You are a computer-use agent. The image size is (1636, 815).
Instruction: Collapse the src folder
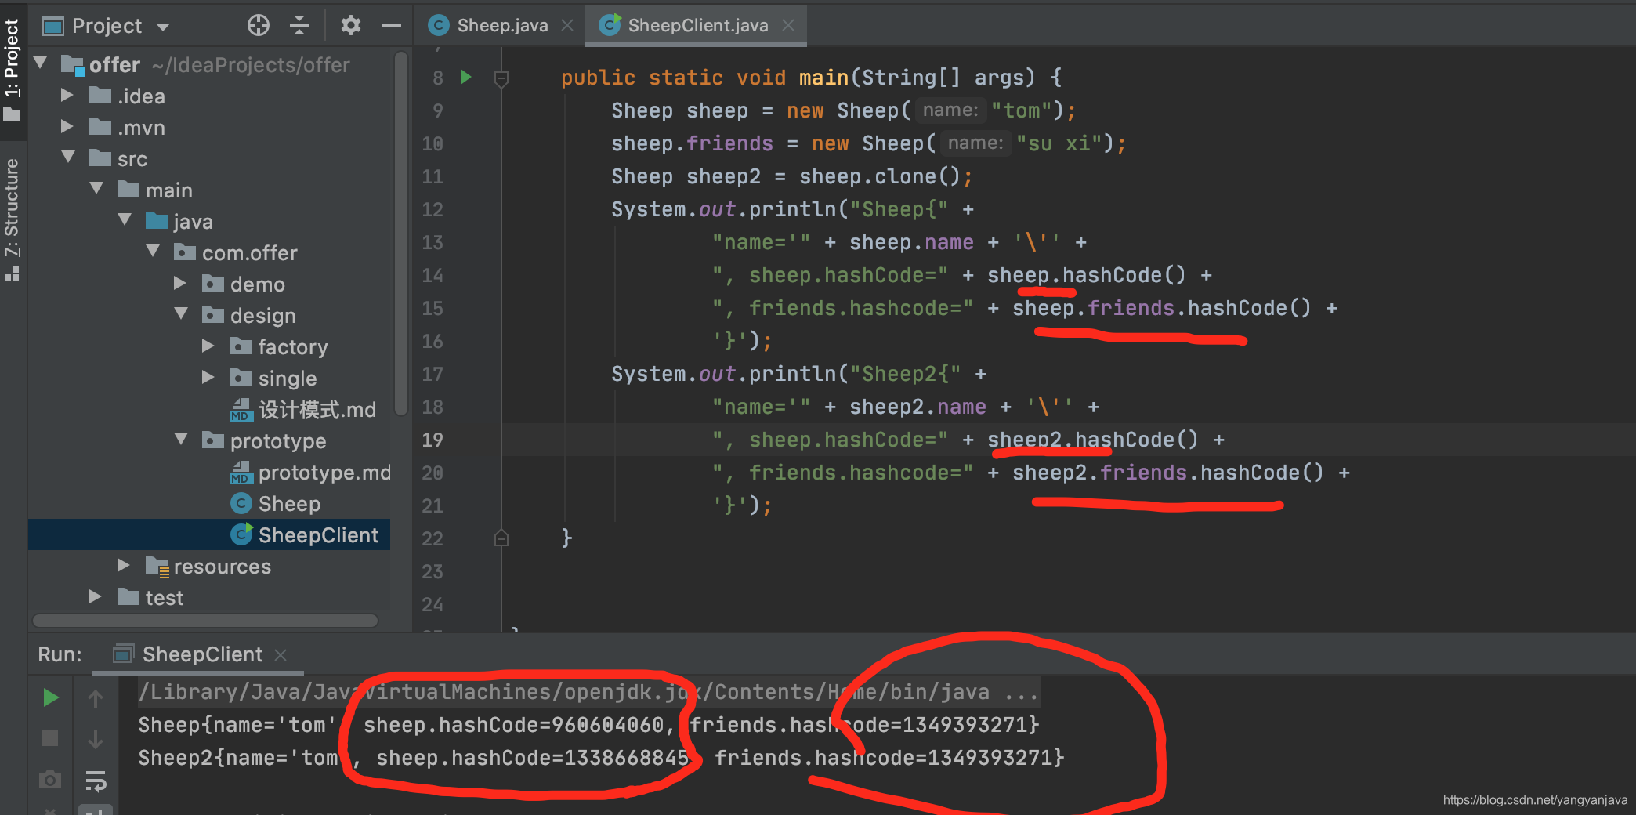68,157
